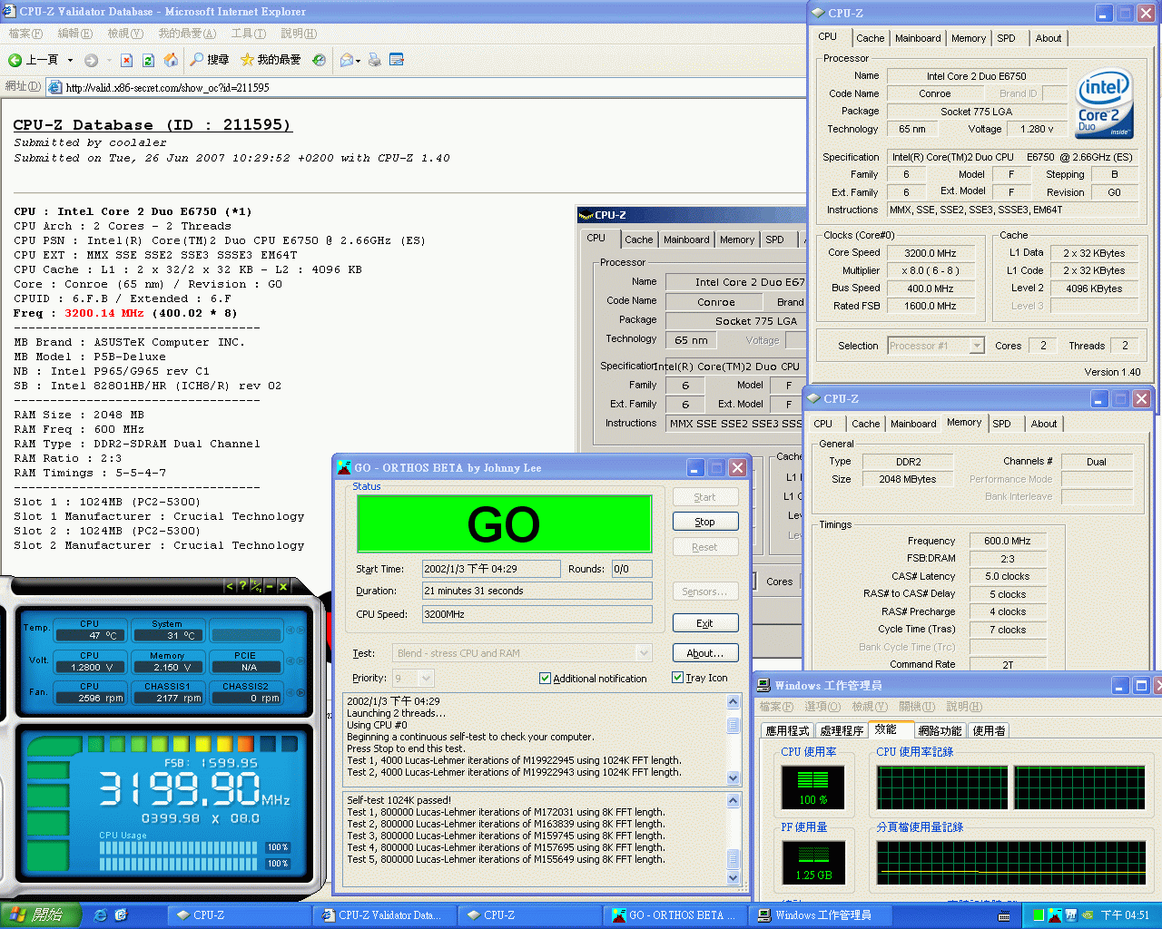Click CPU-Z Validator Database taskbar button
Image resolution: width=1162 pixels, height=929 pixels.
384,915
